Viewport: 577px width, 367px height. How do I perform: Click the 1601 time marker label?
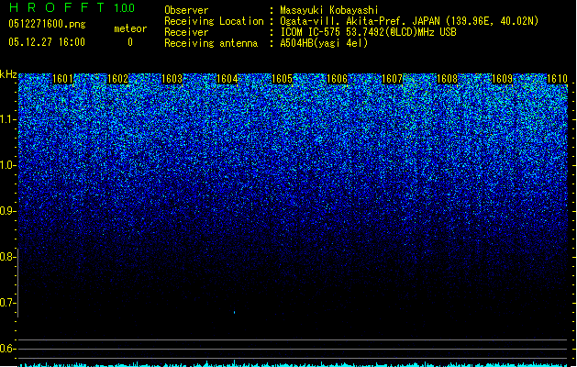(x=62, y=79)
